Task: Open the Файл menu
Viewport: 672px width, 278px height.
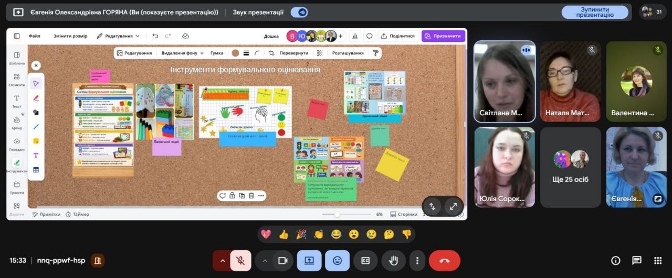Action: click(x=35, y=36)
